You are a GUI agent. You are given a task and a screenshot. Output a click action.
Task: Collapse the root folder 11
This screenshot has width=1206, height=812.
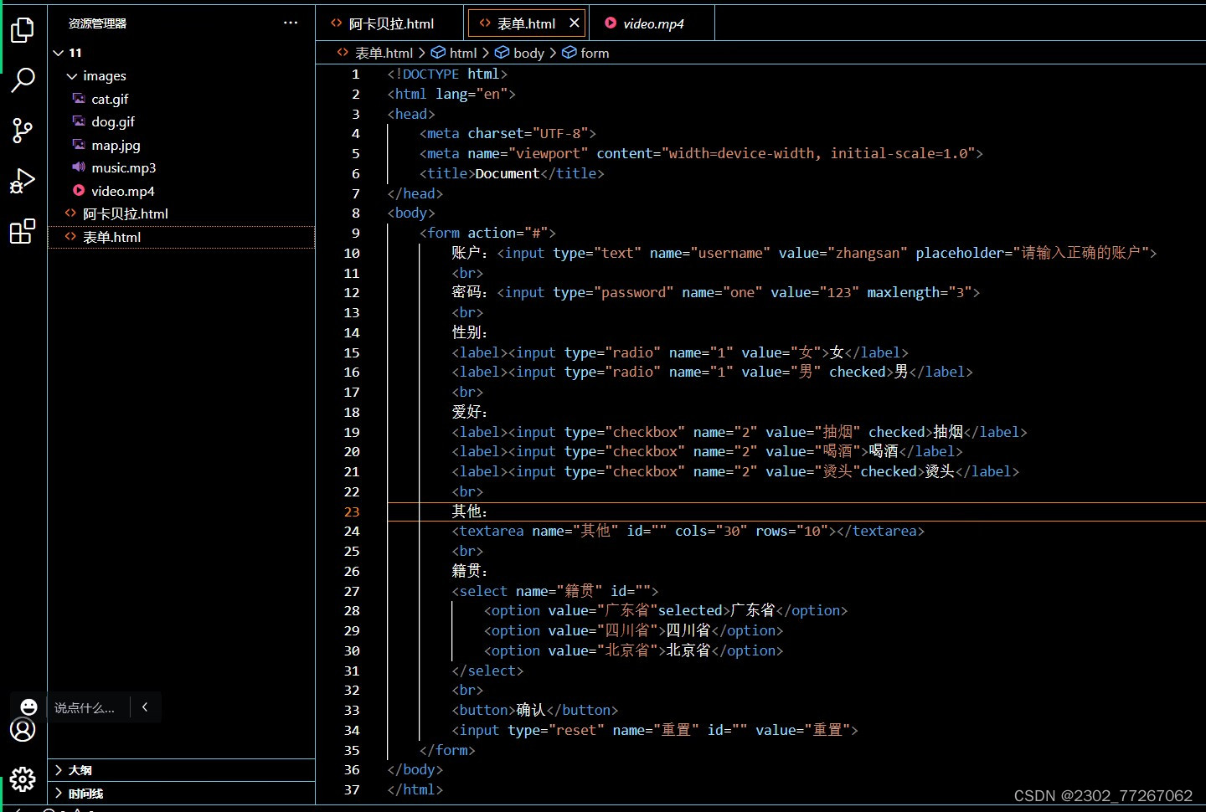tap(59, 53)
